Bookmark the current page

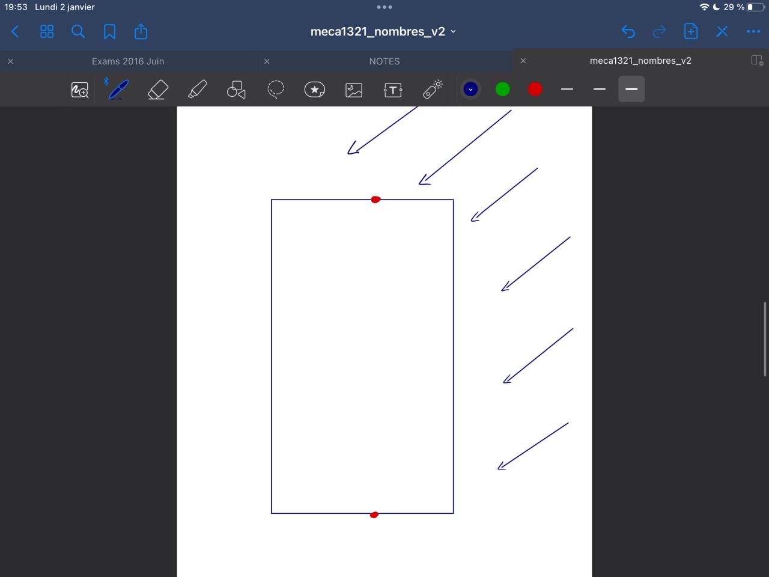pos(109,32)
